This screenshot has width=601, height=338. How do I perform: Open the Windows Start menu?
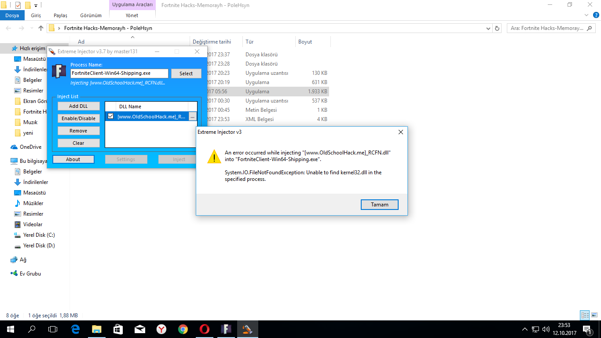(11, 329)
